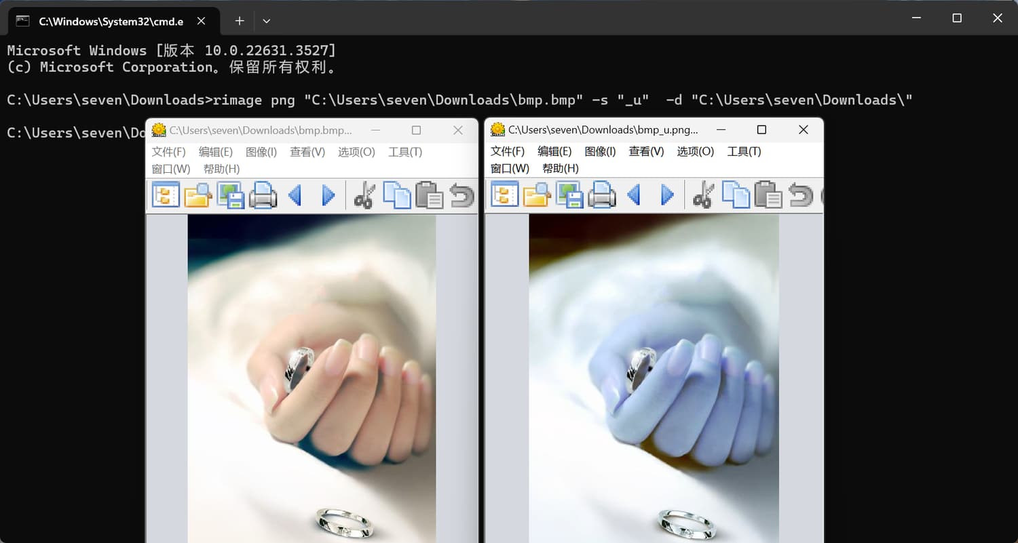Open the browser icon in bmp.bmp window
This screenshot has height=543, width=1018.
tap(166, 196)
